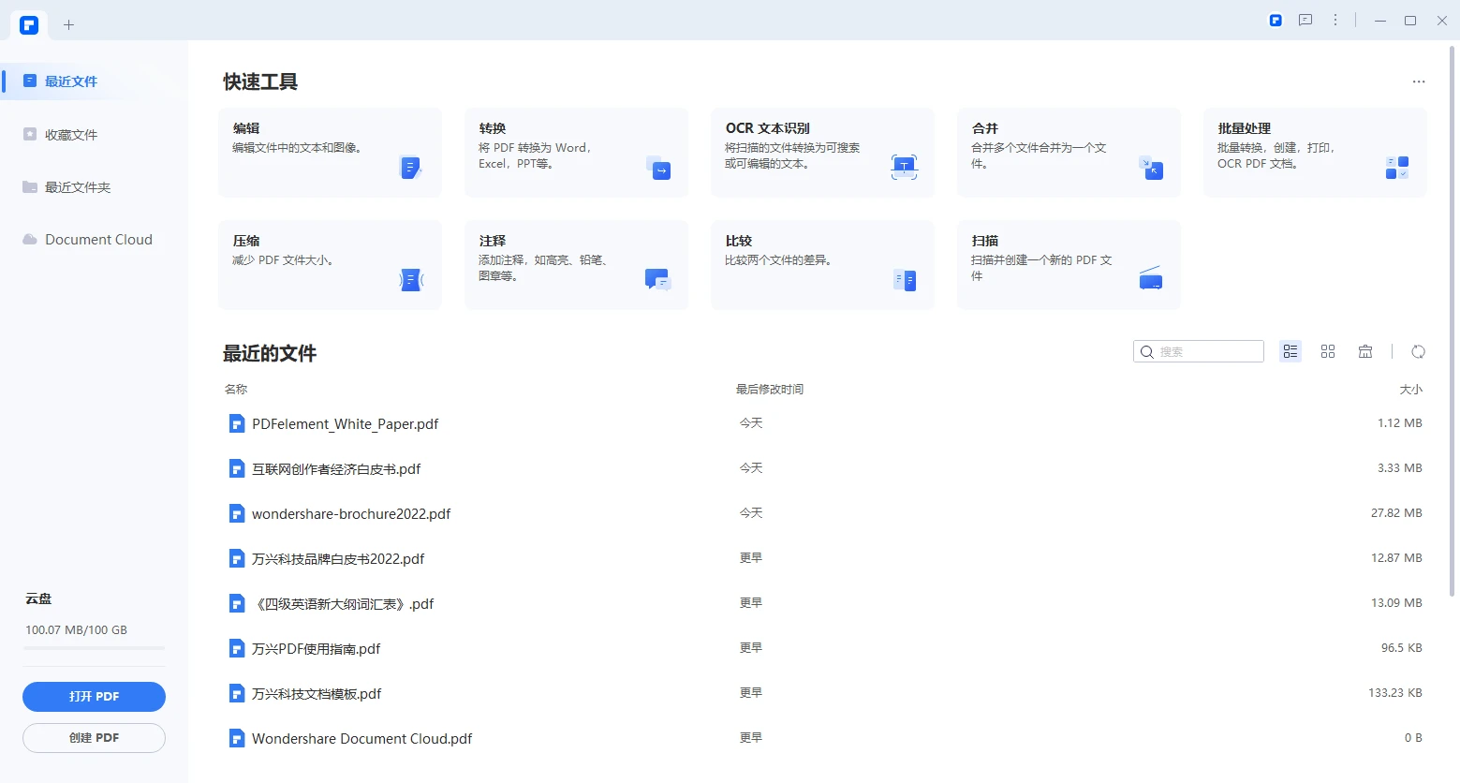This screenshot has height=783, width=1460.
Task: Switch to the 收藏文件 section
Action: click(70, 134)
